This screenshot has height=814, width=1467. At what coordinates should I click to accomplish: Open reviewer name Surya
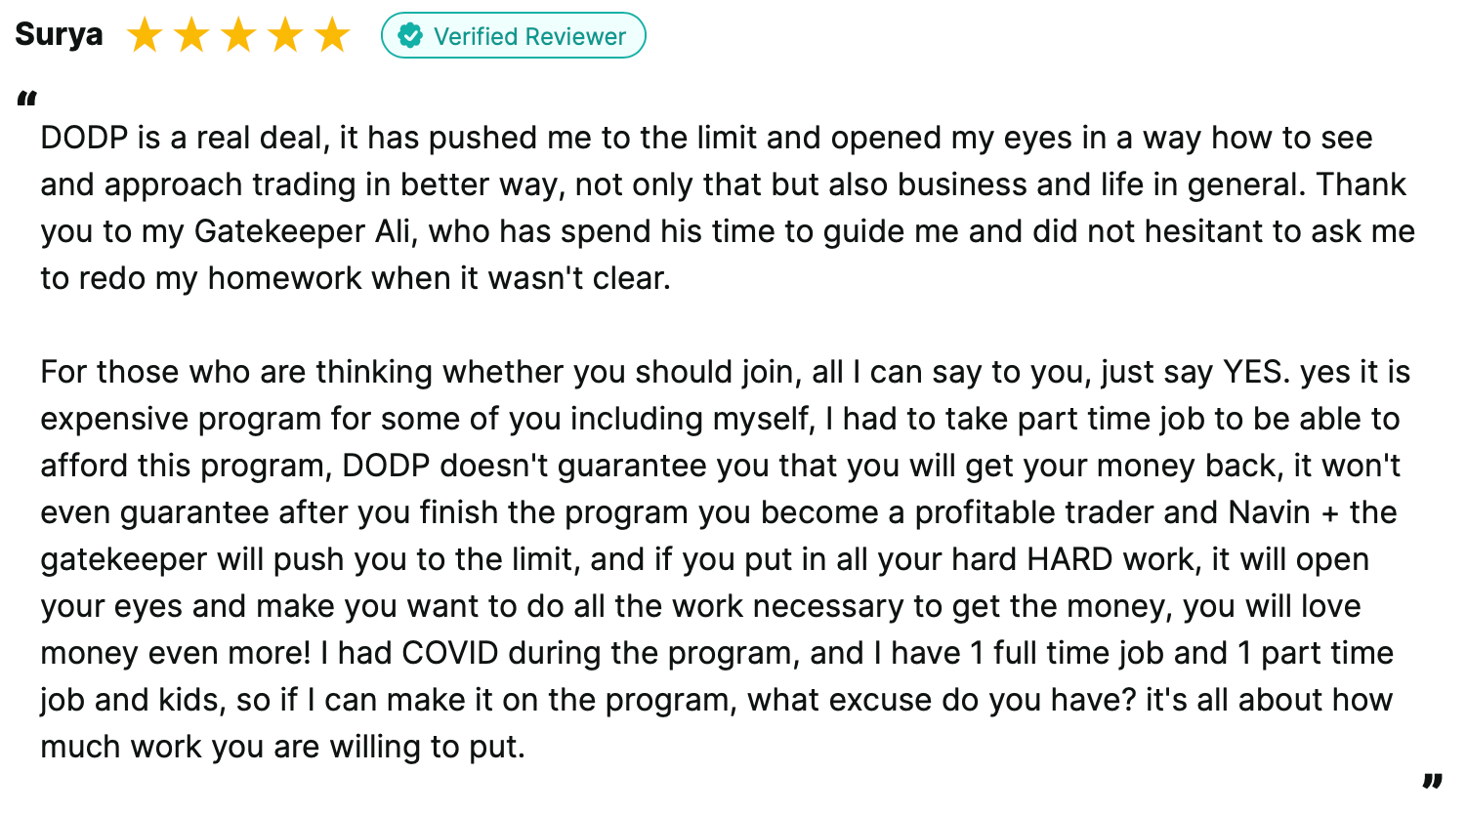(59, 35)
